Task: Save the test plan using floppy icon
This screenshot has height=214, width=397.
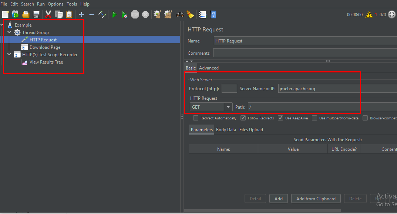Action: [x=37, y=14]
